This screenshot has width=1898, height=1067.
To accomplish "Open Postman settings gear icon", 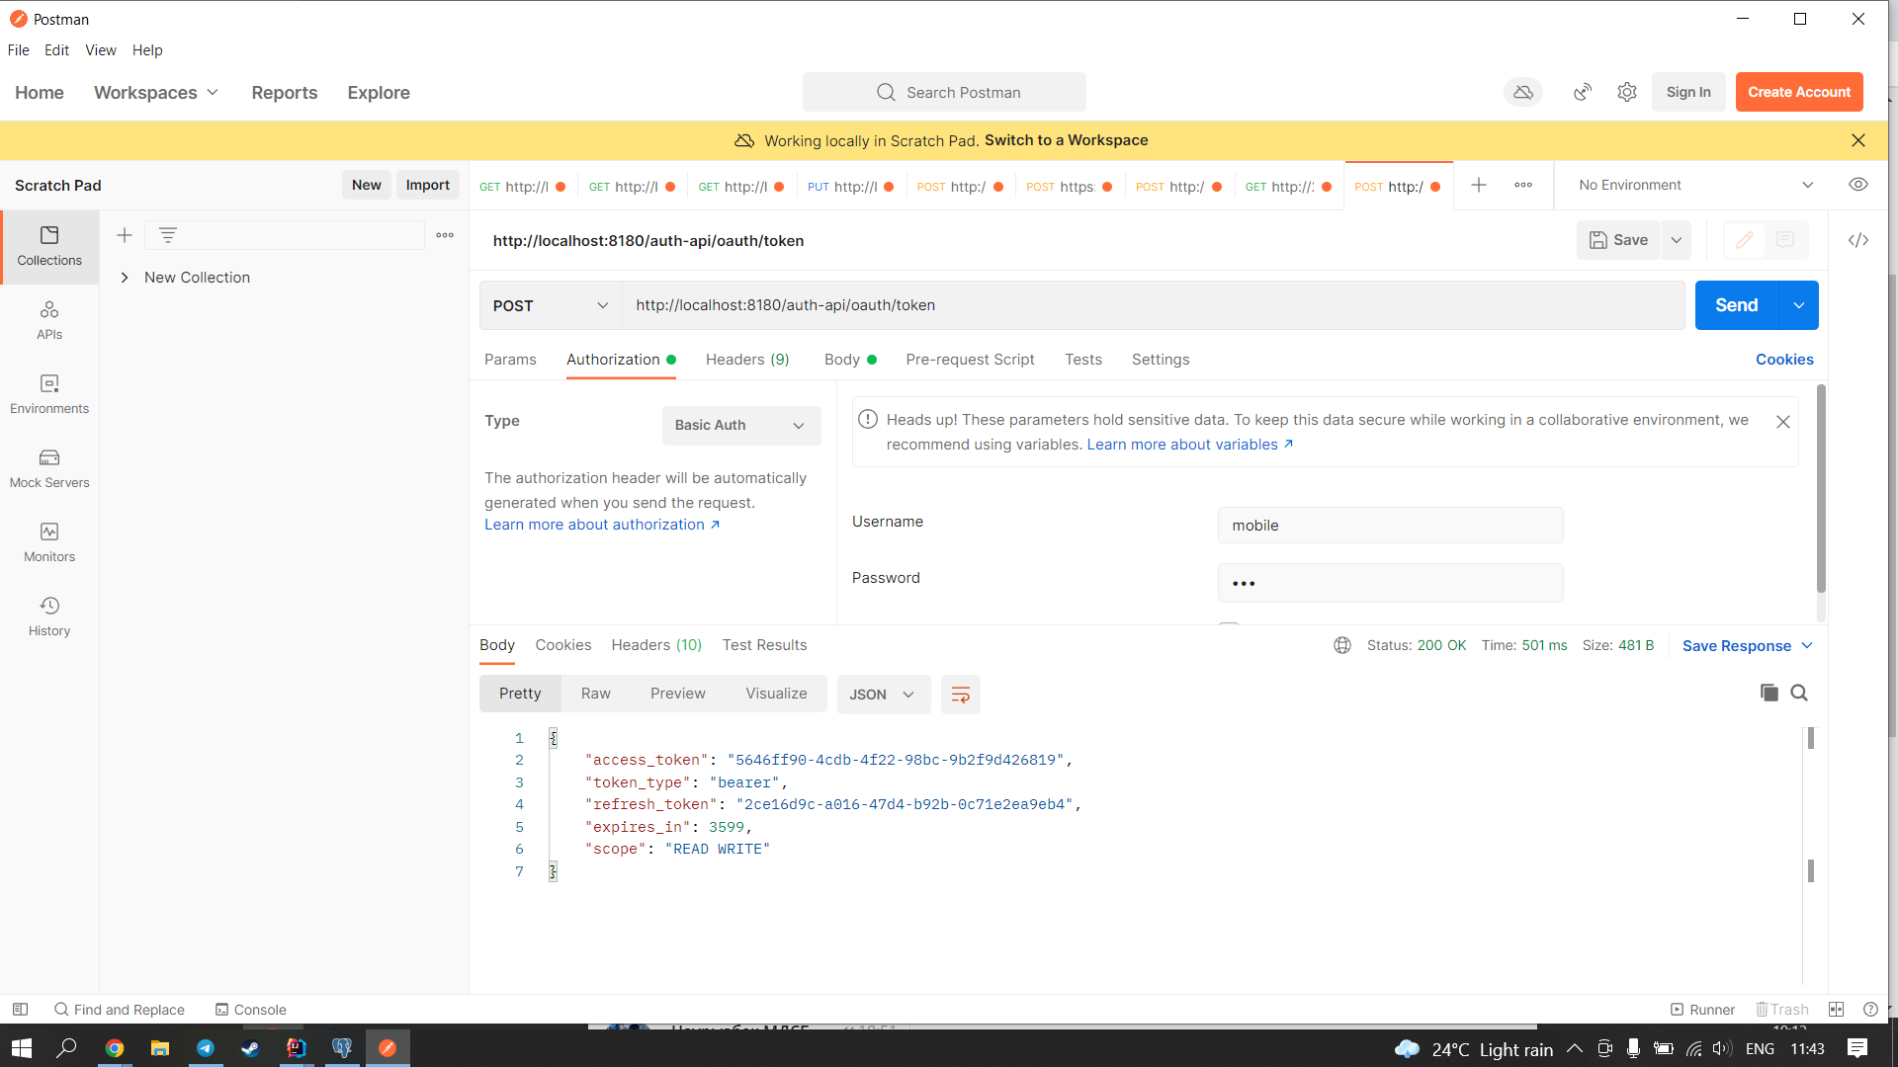I will tap(1627, 92).
